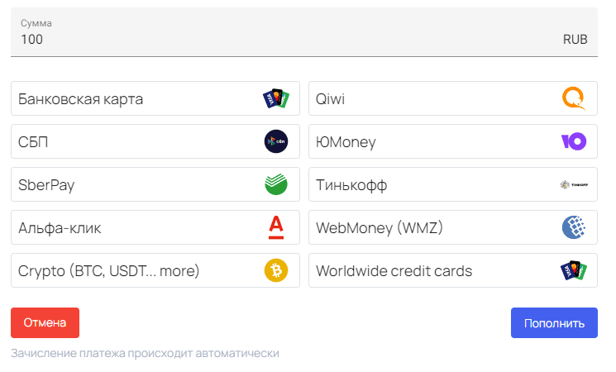Click the red Альфа-клик letter A icon
The height and width of the screenshot is (372, 616).
coord(276,227)
